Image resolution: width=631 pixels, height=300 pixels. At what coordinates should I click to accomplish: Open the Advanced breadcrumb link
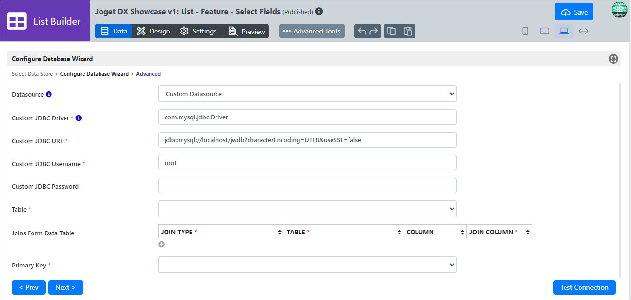[148, 74]
